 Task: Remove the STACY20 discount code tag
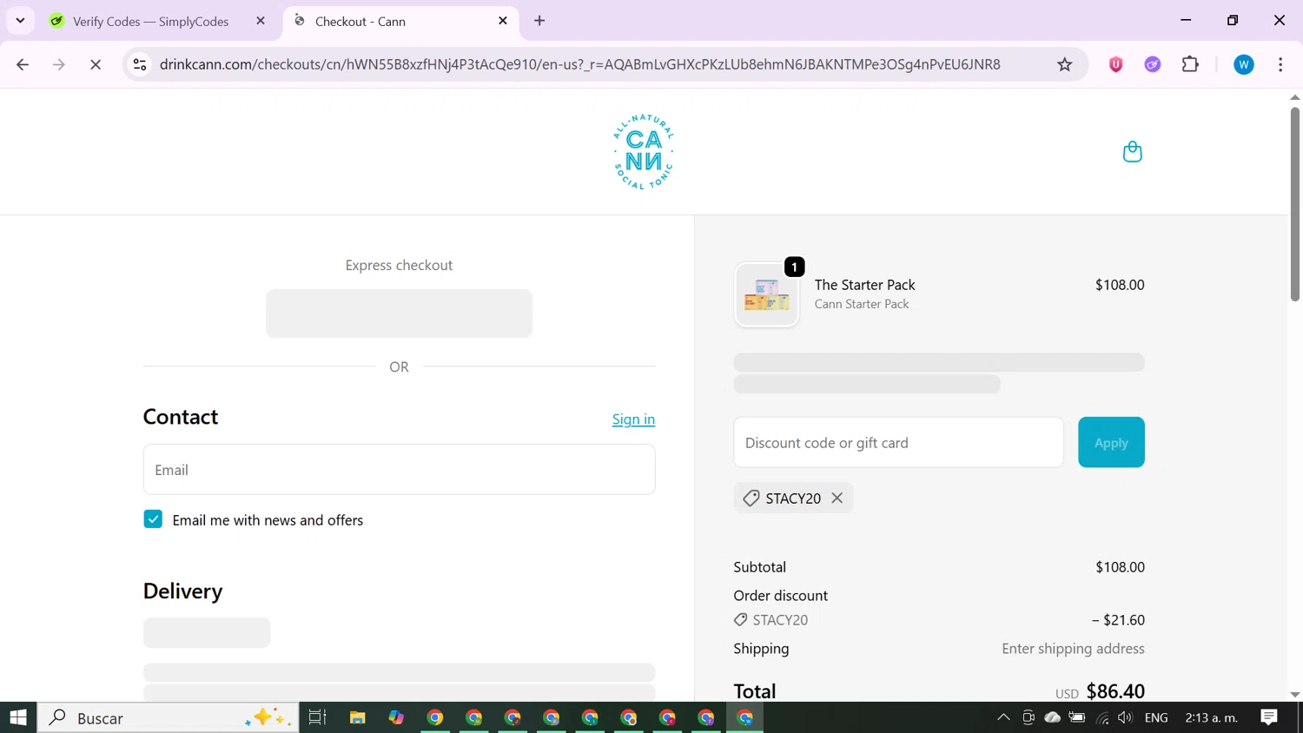pyautogui.click(x=837, y=498)
